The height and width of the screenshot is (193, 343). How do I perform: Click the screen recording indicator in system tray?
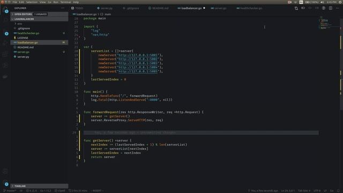click(289, 2)
